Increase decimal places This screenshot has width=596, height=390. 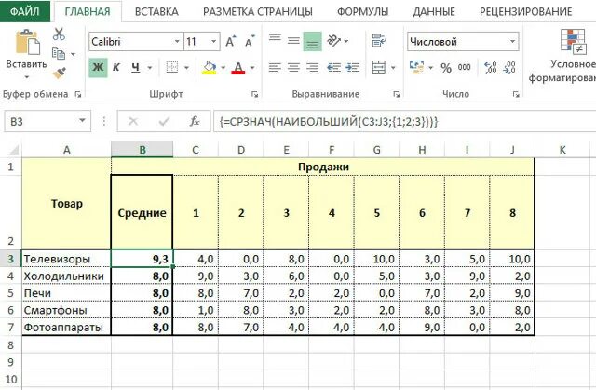pyautogui.click(x=491, y=68)
